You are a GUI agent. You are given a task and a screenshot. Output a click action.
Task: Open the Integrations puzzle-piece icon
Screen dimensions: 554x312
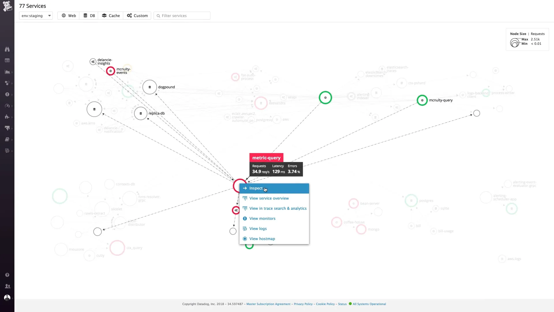(x=7, y=117)
